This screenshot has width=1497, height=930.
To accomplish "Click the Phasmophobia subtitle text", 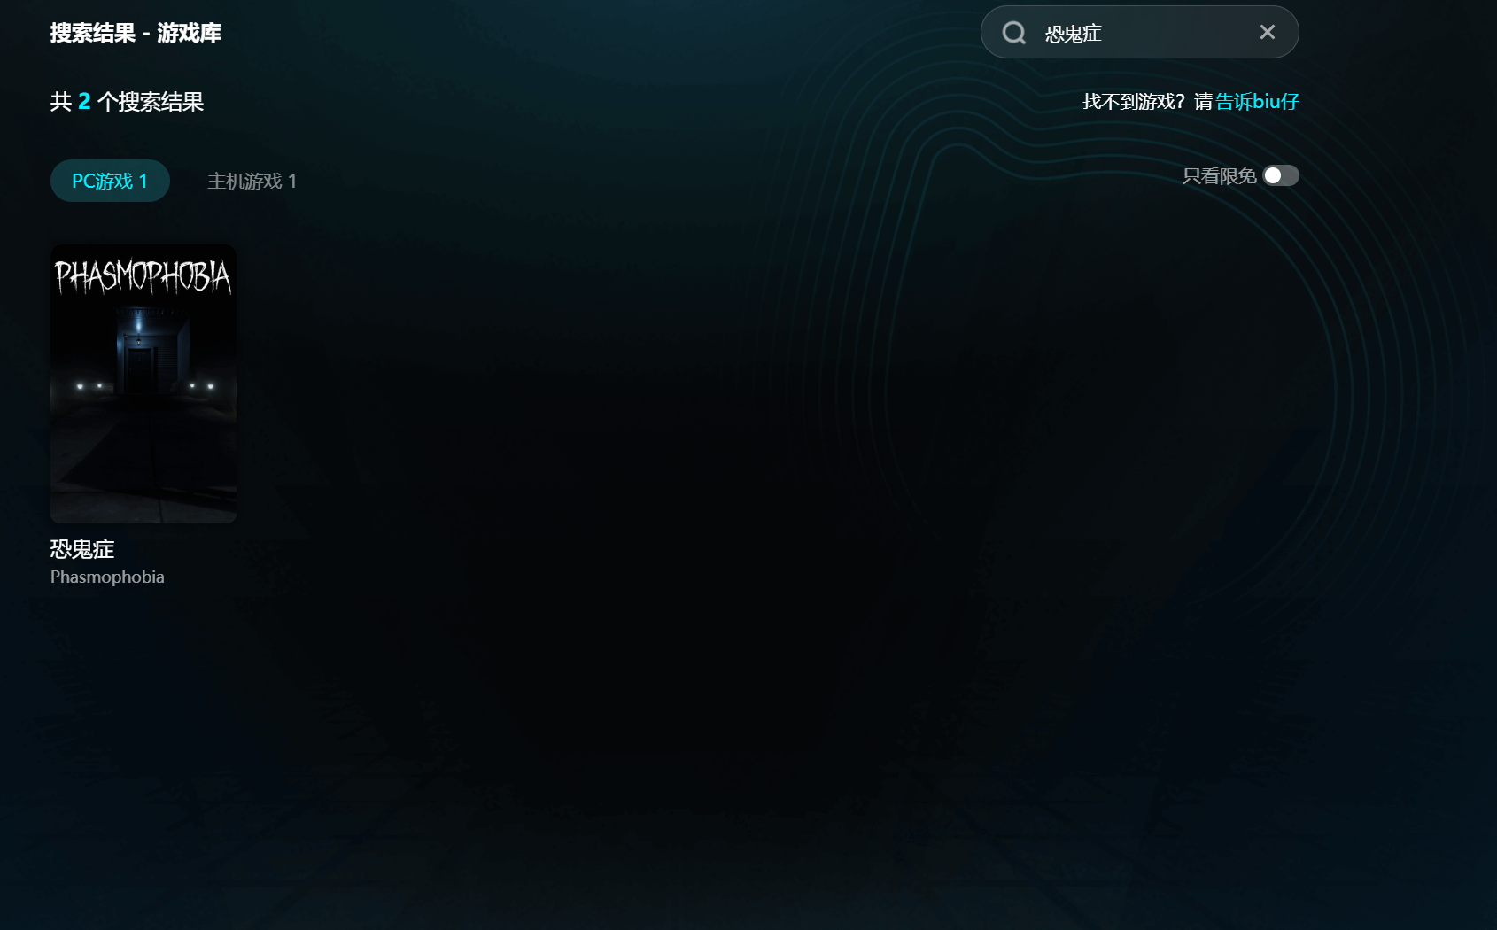I will [107, 577].
